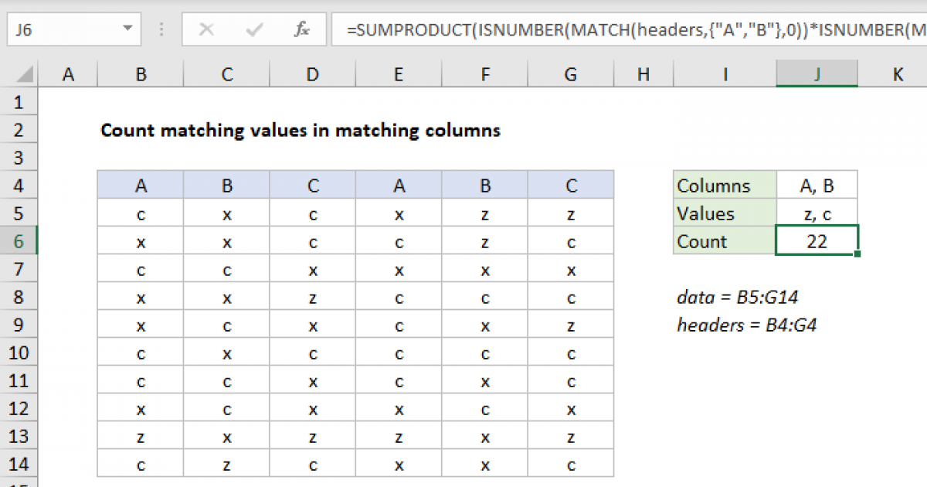Image resolution: width=927 pixels, height=487 pixels.
Task: Click the Columns value cell A, B
Action: click(817, 186)
